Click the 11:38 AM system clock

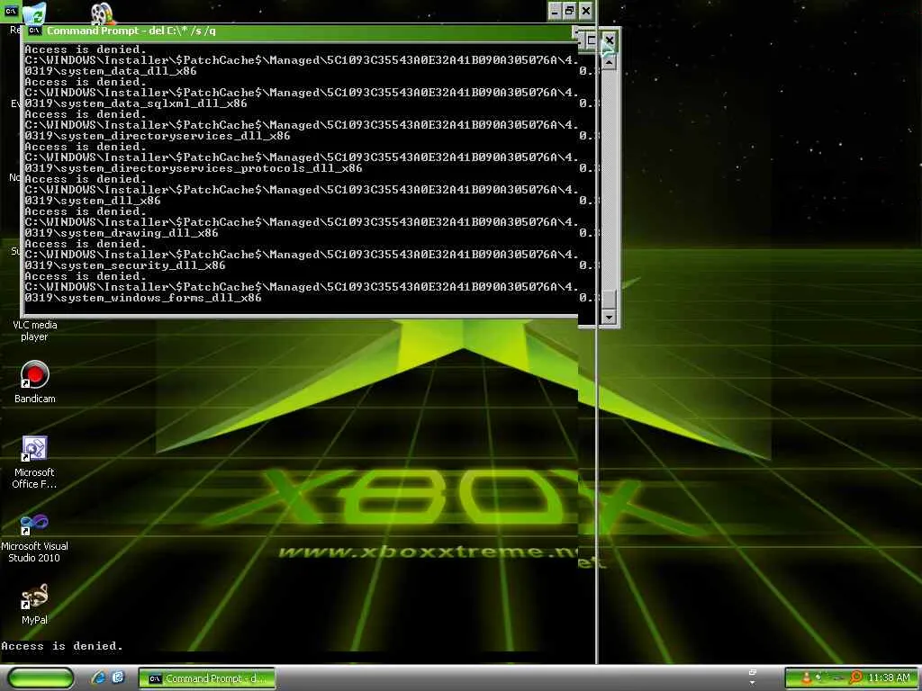(x=889, y=678)
